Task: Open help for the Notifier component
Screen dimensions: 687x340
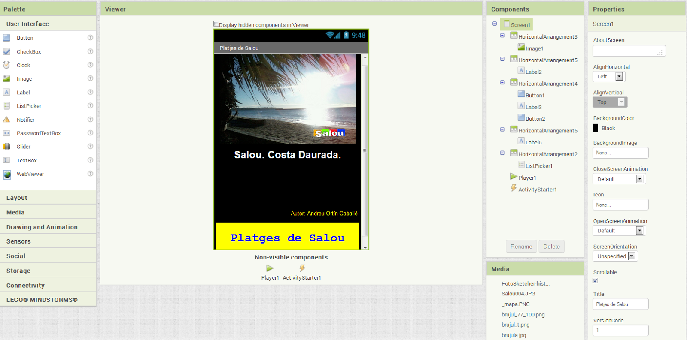Action: 90,119
